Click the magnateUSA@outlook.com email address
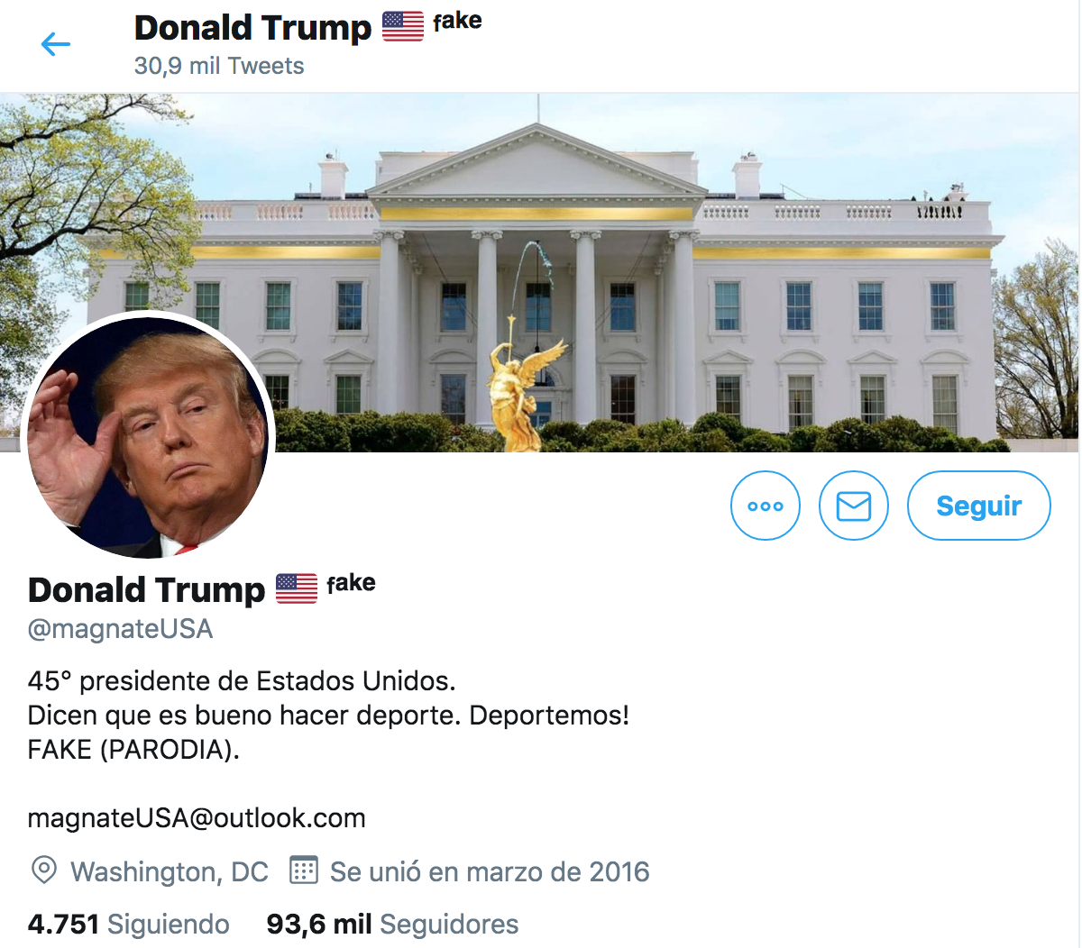Viewport: 1082px width, 948px height. point(197,817)
